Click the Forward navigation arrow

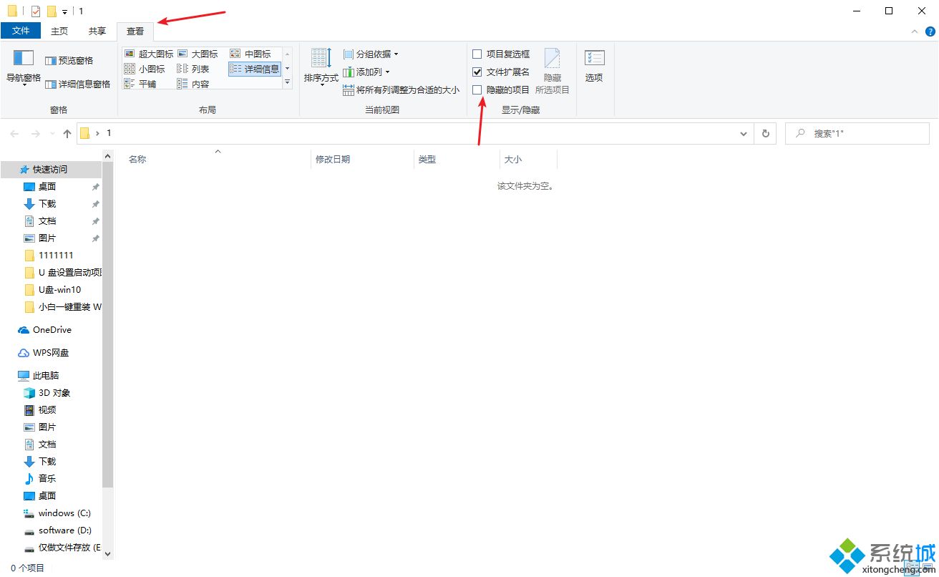tap(35, 133)
